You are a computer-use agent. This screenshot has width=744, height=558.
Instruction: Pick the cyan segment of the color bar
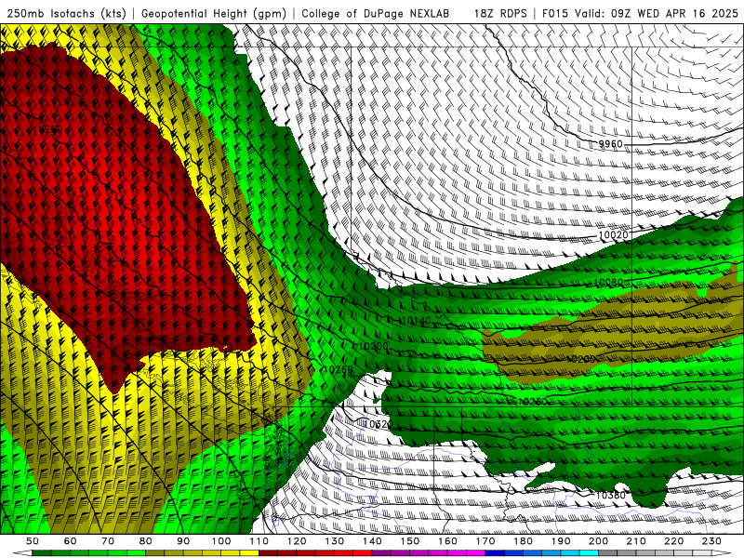click(589, 553)
